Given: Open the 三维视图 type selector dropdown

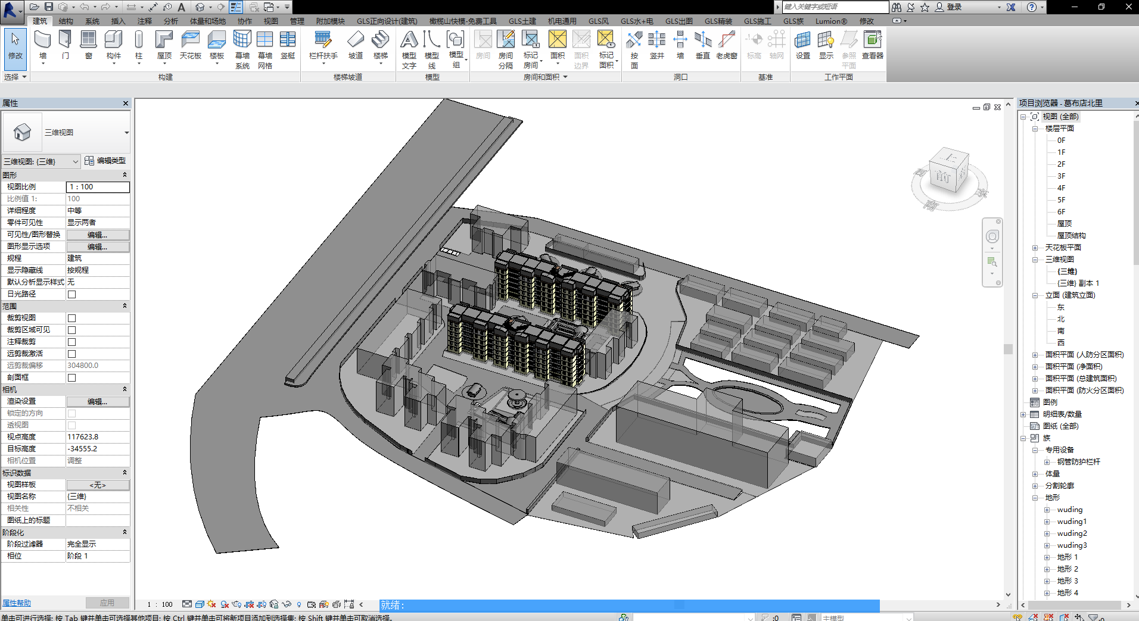Looking at the screenshot, I should click(126, 133).
